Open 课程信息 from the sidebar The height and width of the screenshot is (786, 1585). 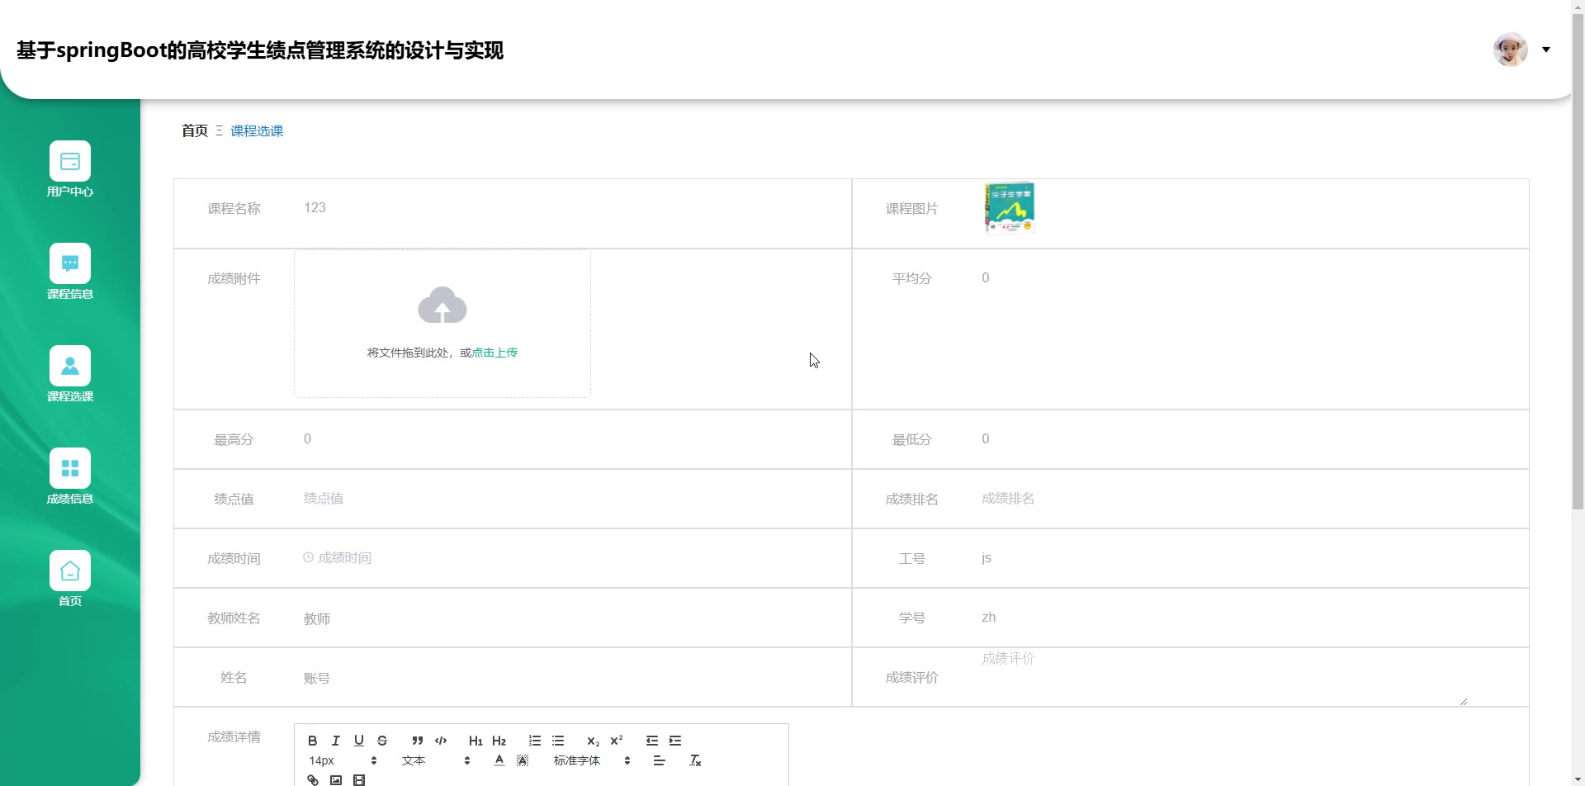(70, 272)
